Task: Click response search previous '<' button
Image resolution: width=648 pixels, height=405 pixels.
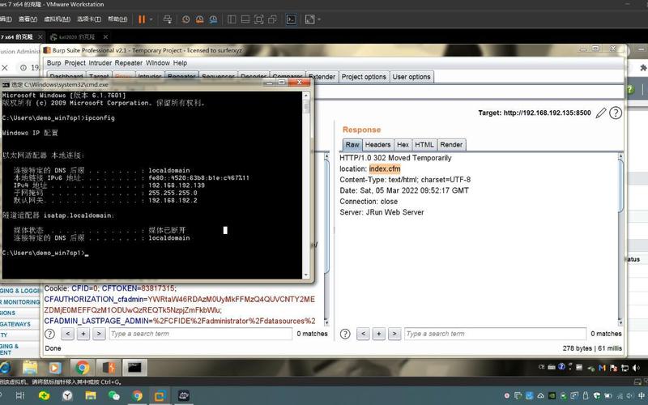Action: [363, 334]
